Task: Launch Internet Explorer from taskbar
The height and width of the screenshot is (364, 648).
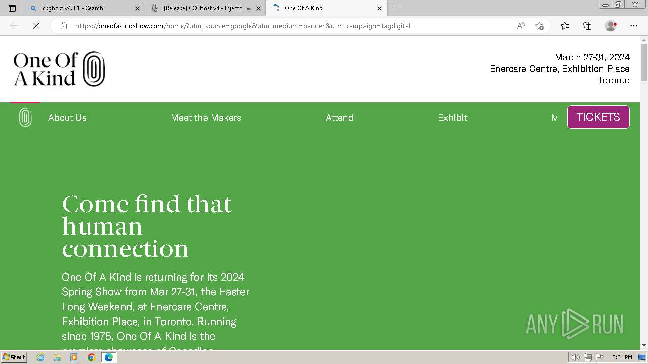Action: click(x=40, y=357)
